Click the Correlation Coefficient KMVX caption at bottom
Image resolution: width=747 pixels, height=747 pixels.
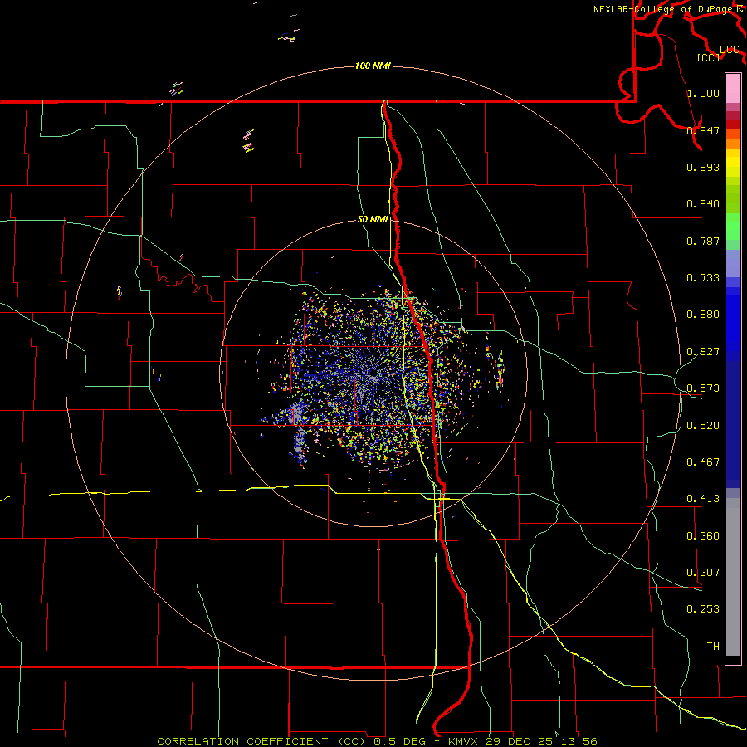377,741
